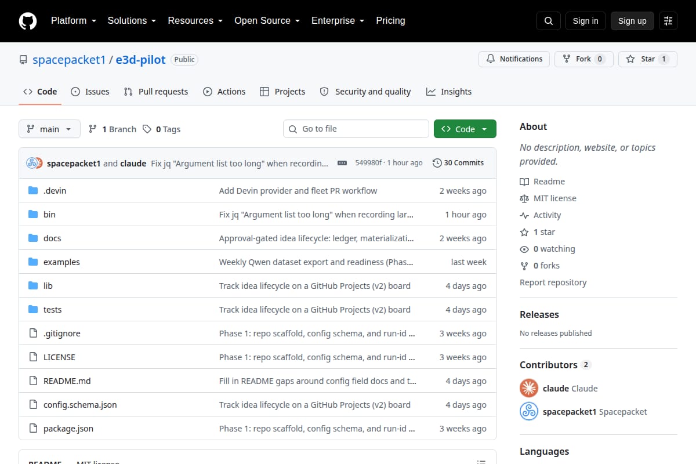Click the Sign up button

tap(632, 21)
